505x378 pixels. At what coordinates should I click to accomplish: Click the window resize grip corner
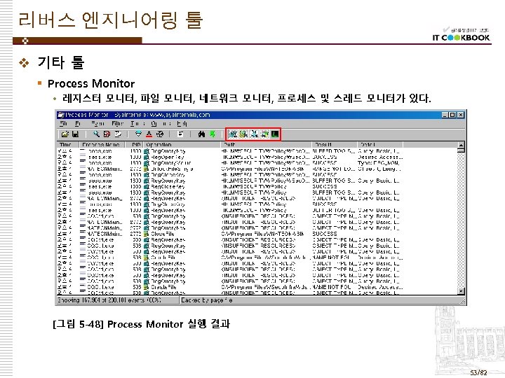(x=463, y=301)
